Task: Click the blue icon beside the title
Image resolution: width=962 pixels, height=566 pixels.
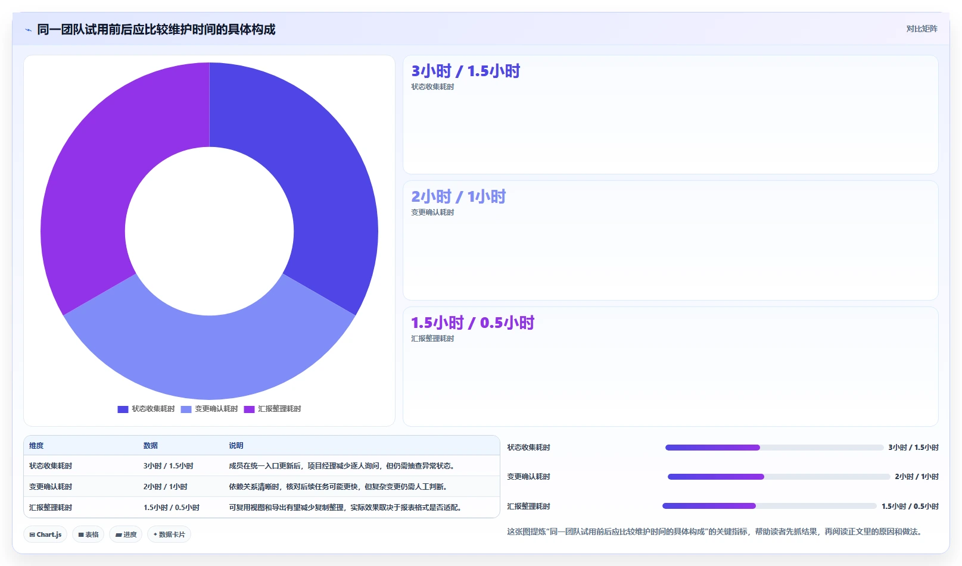Action: 28,30
